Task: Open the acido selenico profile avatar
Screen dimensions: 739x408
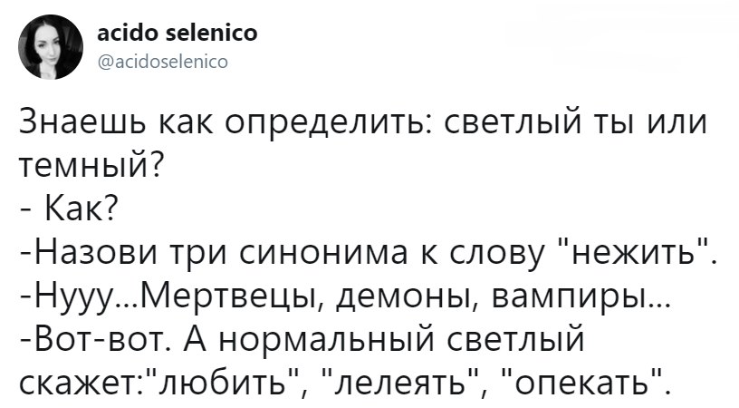Action: tap(51, 47)
